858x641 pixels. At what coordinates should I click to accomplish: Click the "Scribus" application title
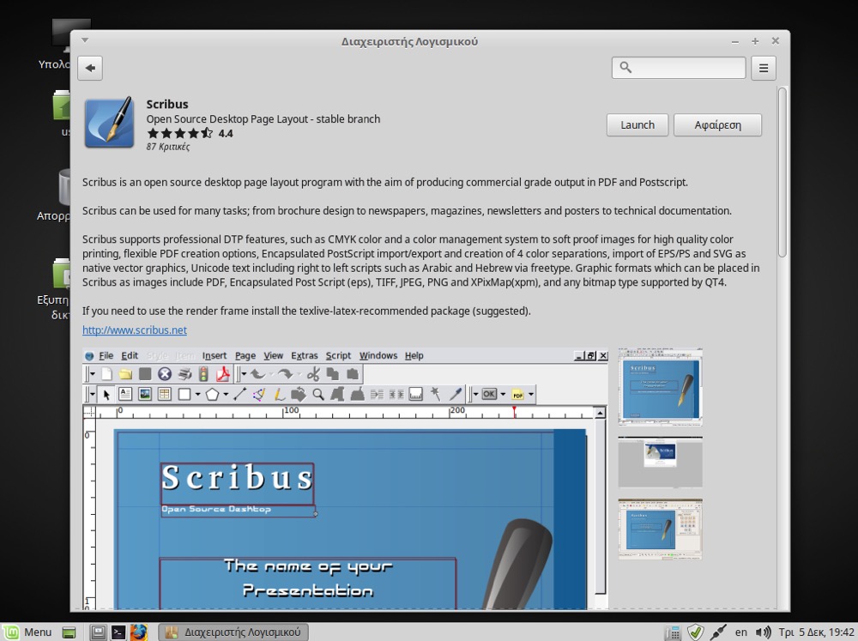pos(167,104)
